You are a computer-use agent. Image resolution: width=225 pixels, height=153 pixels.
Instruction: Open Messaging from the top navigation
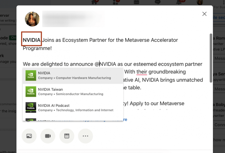tap(158, 2)
